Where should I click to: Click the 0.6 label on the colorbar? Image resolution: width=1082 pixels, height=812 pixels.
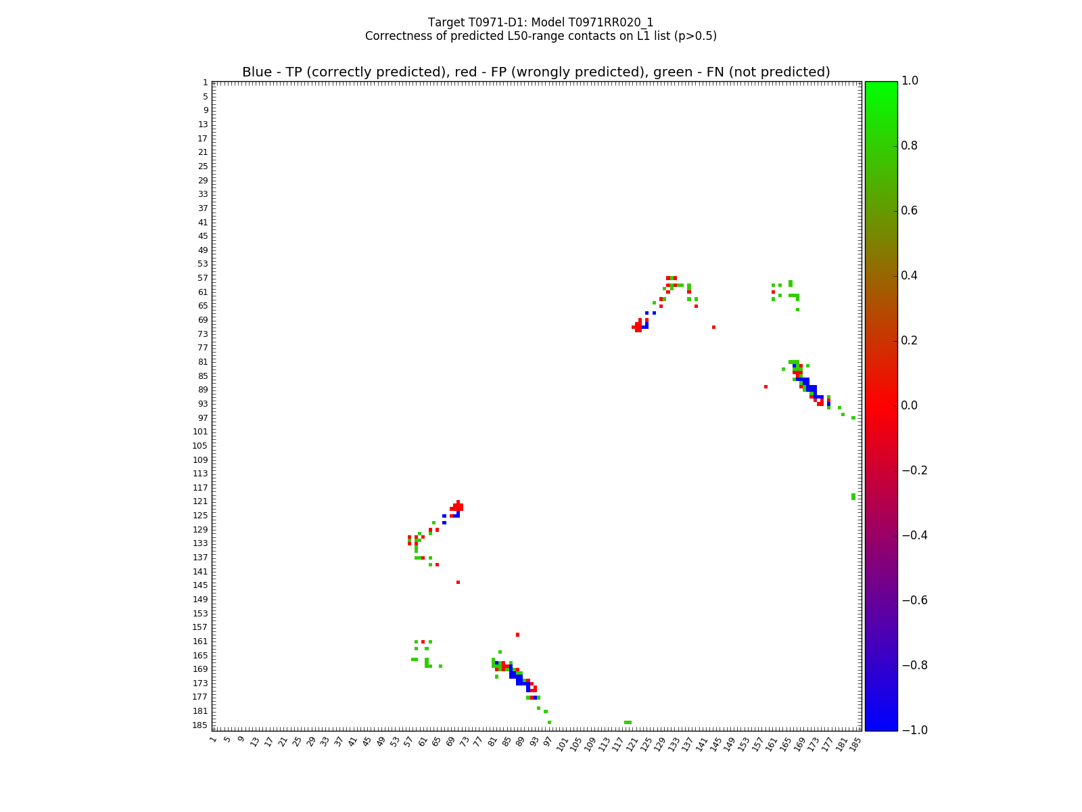coord(911,210)
